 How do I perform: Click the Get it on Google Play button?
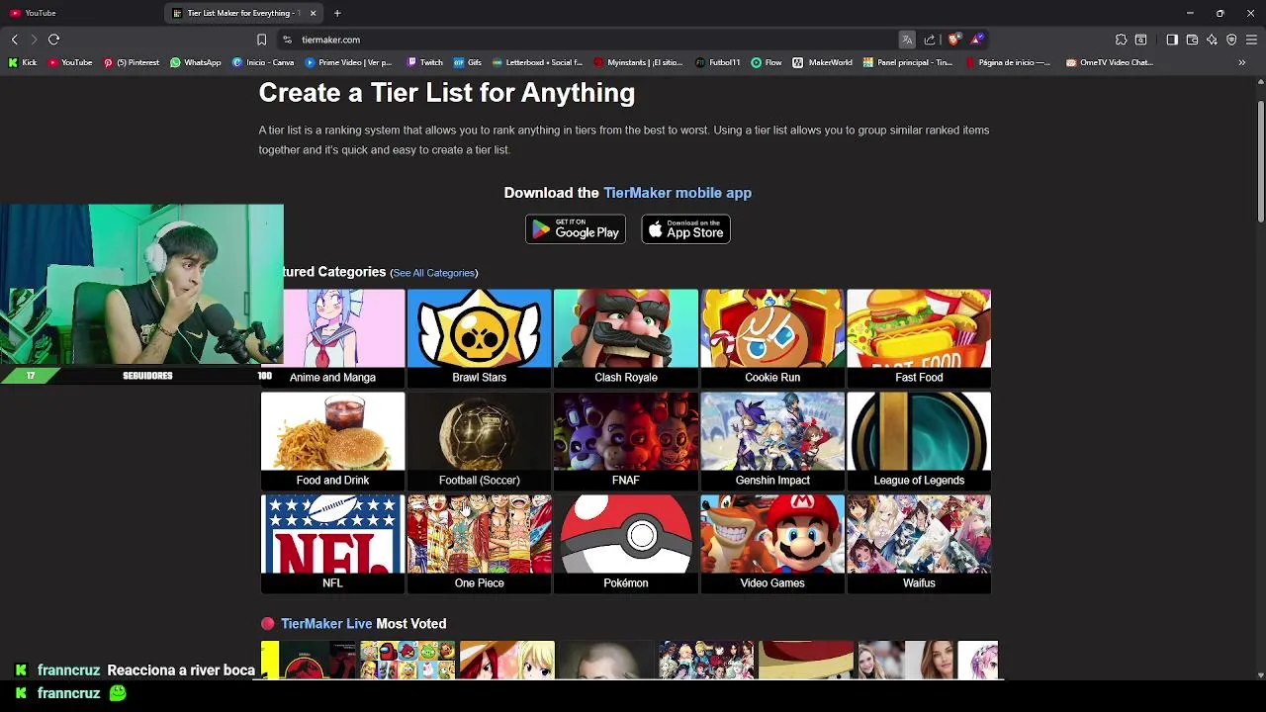(x=576, y=229)
